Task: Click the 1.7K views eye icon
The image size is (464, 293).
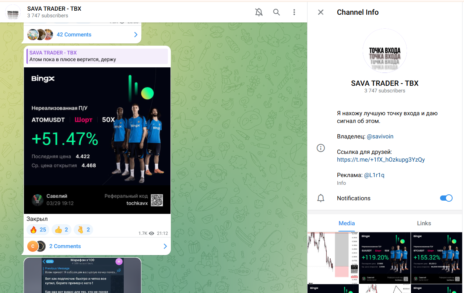Action: [151, 233]
